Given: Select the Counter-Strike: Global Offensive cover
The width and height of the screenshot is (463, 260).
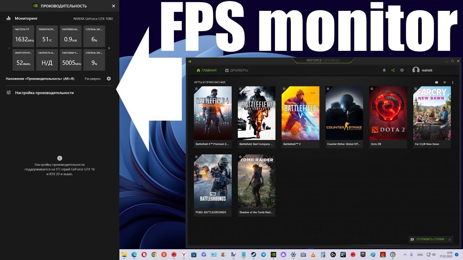Looking at the screenshot, I should (x=344, y=113).
